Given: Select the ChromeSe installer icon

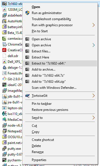Looking at the screenshot, I should click(x=4, y=44).
